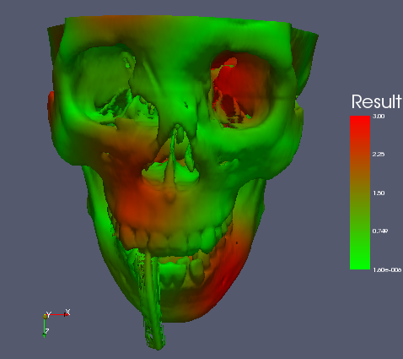
Task: Click the red-to-green color legend bar
Action: pos(360,193)
